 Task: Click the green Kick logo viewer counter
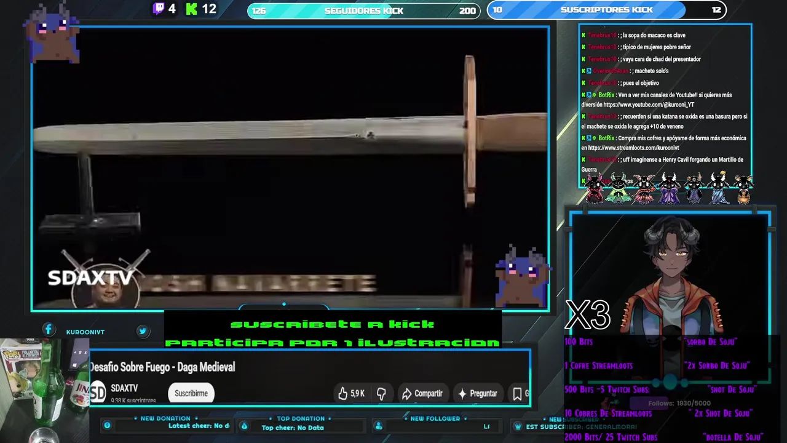click(x=201, y=9)
